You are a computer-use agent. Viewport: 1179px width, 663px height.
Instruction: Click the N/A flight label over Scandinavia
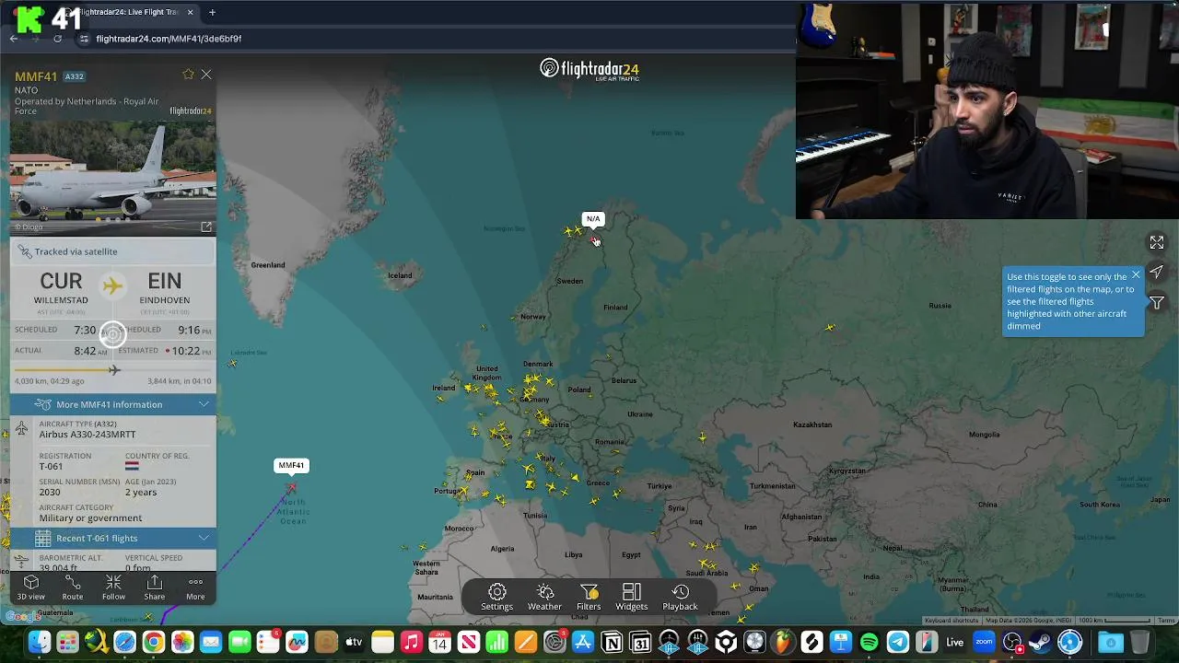[593, 219]
